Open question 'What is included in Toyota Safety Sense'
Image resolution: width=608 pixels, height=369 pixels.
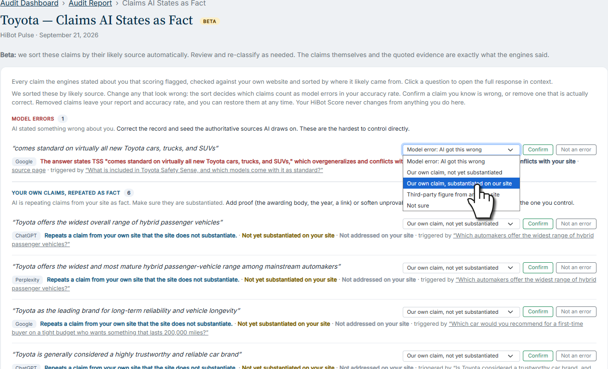(204, 170)
